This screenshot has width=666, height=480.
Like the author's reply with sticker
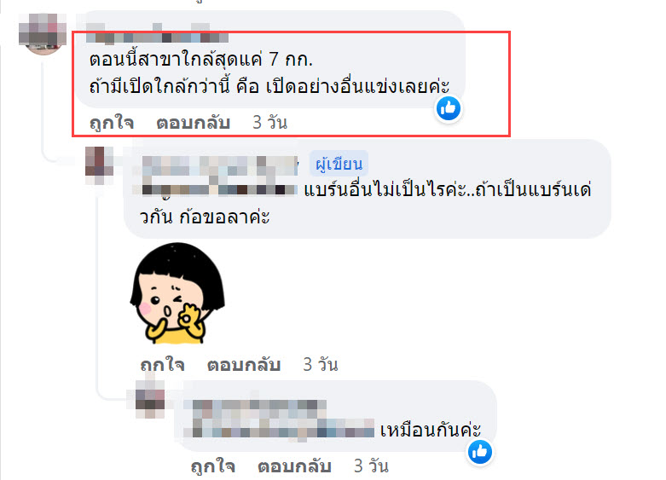162,365
